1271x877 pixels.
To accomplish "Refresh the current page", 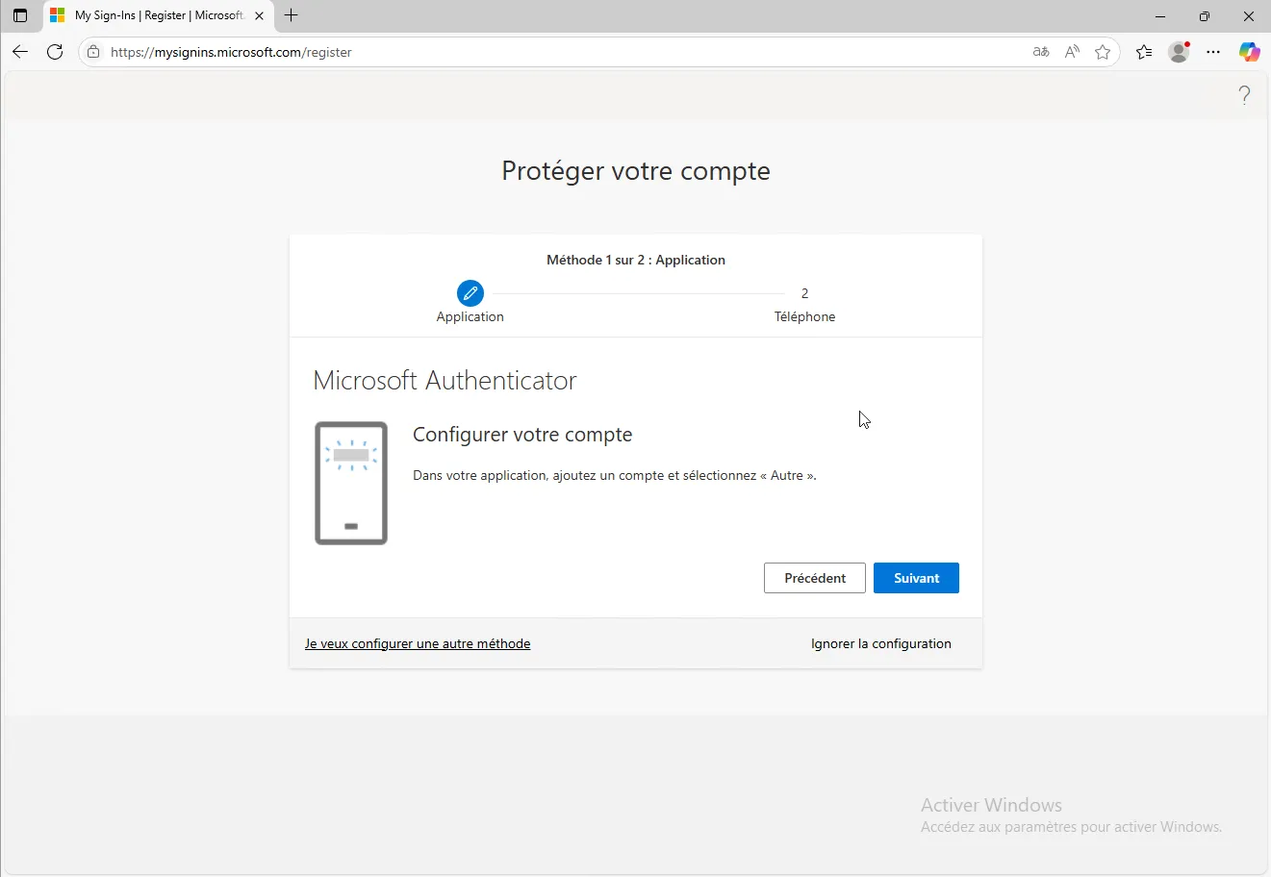I will coord(55,52).
